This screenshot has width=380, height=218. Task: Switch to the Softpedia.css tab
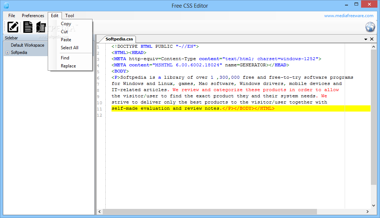[119, 39]
